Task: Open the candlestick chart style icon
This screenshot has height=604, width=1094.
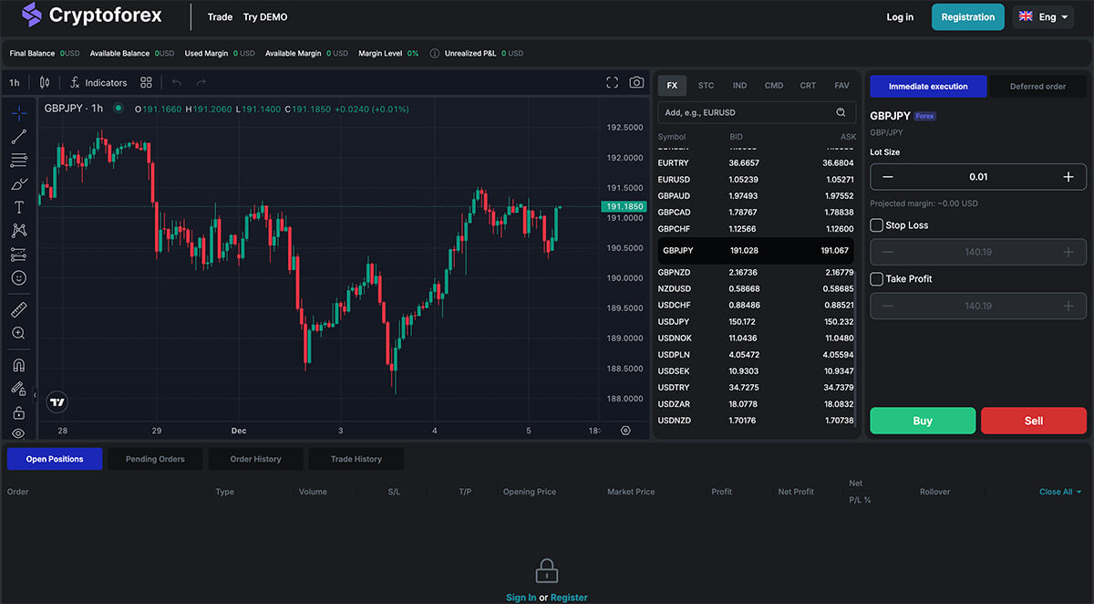Action: coord(45,83)
